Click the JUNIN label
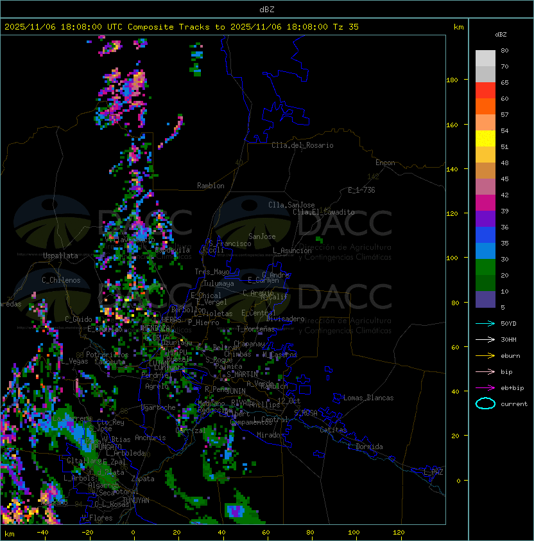This screenshot has width=534, height=541. [236, 391]
